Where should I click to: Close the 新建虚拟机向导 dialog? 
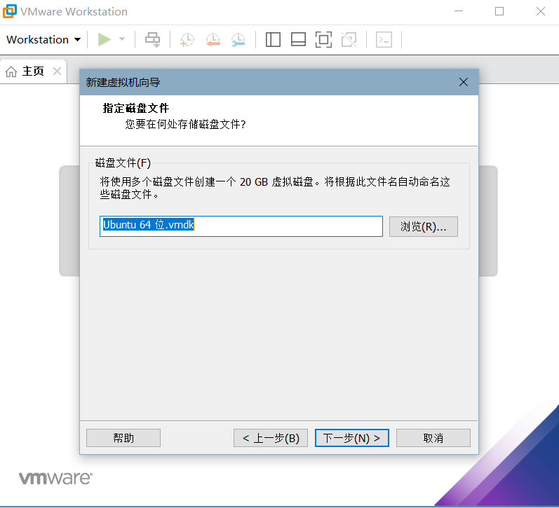[x=464, y=82]
